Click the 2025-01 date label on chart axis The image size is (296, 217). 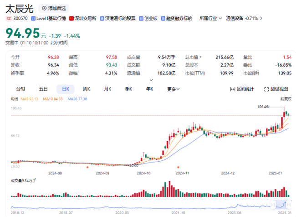tap(275, 173)
